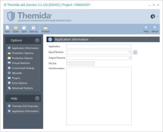Open the Plugins section

click(16, 78)
